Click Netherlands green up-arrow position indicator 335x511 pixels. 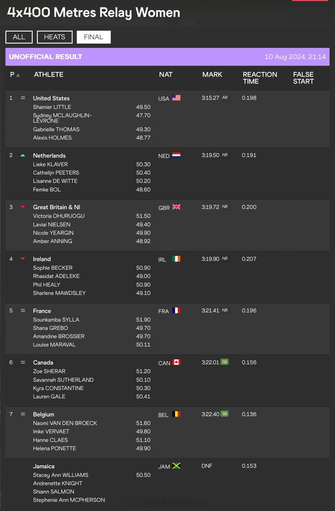click(x=23, y=155)
